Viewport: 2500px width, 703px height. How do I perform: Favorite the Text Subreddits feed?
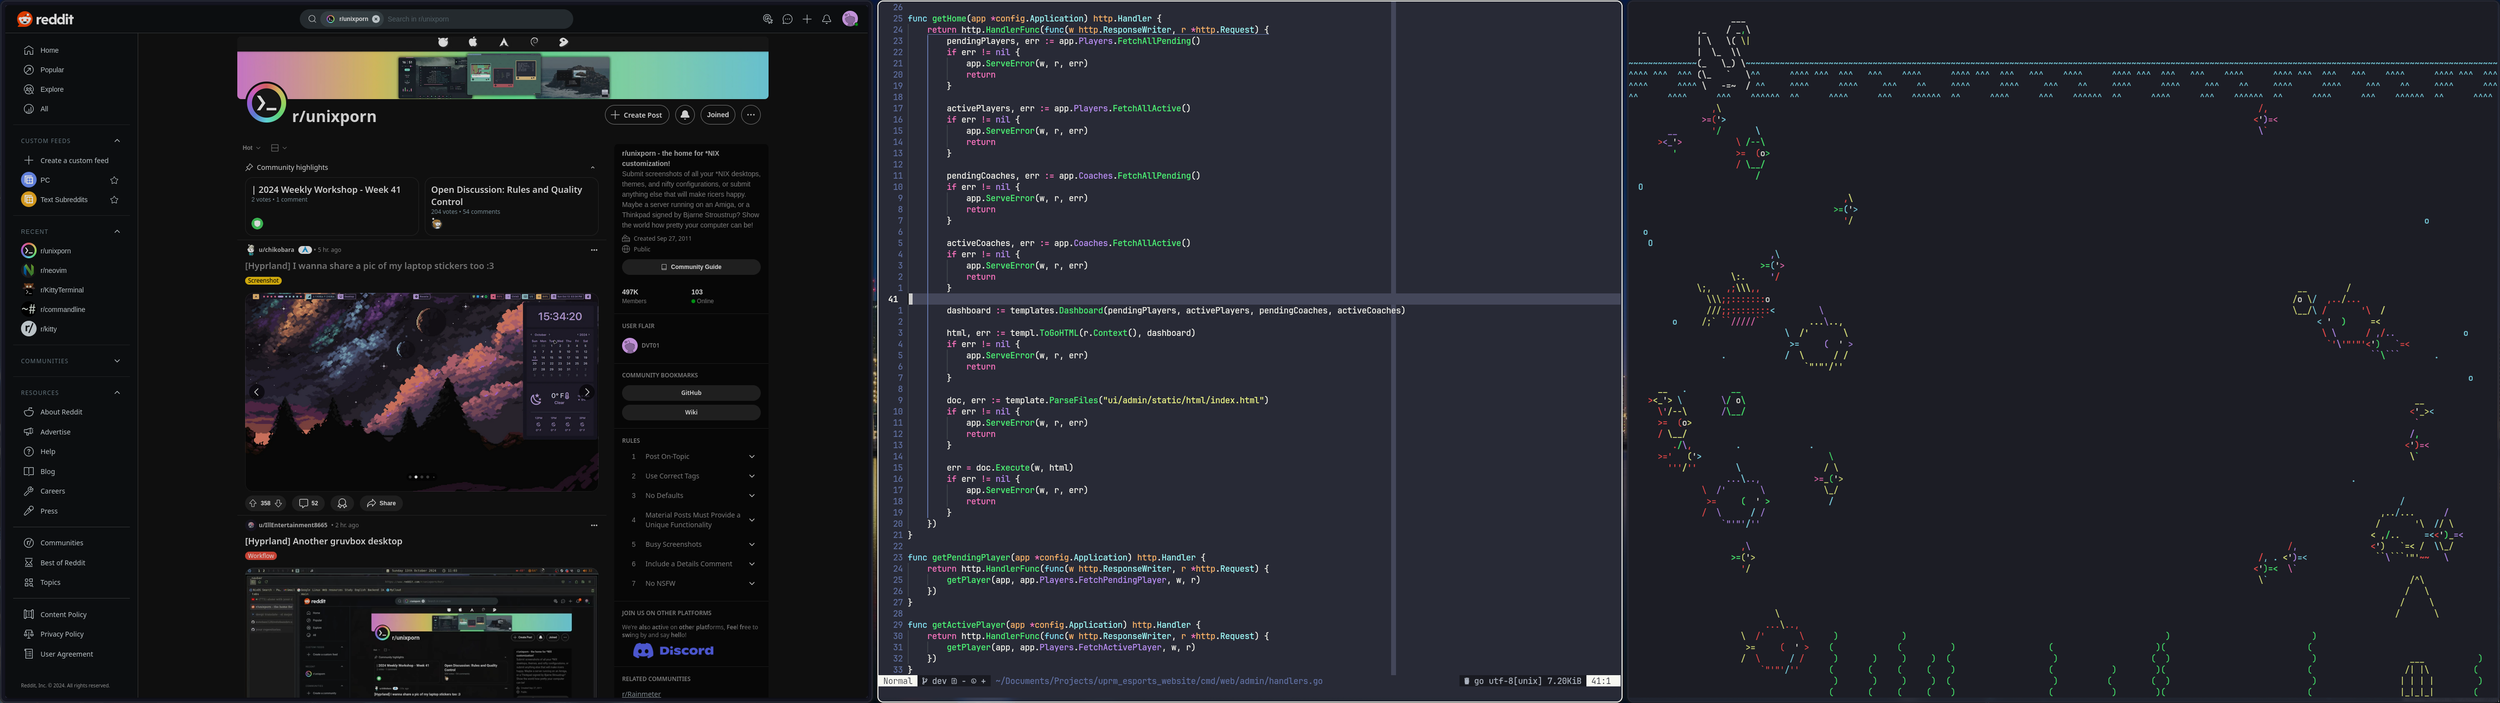coord(114,199)
